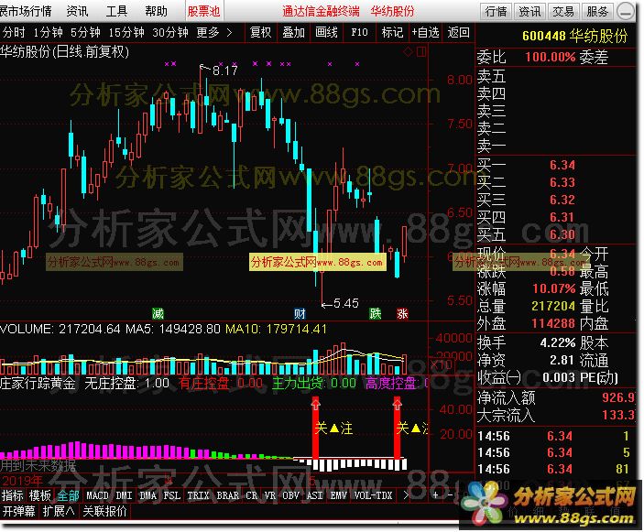Click the blue 财 marker on the chart
644x532 pixels.
point(300,314)
